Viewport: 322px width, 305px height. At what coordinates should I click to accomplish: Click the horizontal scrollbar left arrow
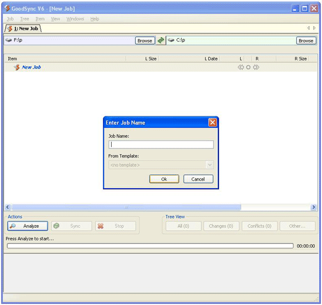point(8,207)
